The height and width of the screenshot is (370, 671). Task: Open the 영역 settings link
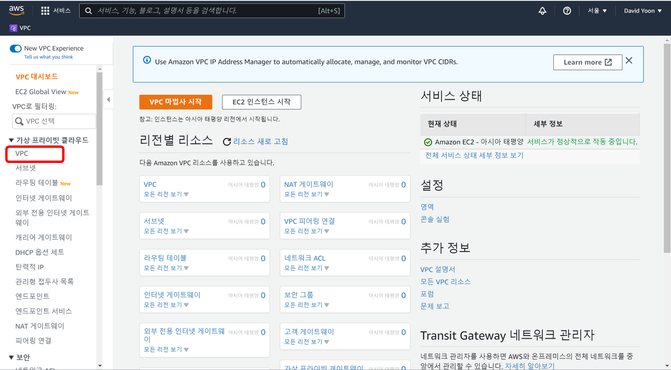click(427, 207)
